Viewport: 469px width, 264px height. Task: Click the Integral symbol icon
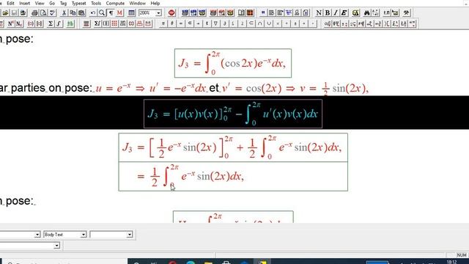click(x=59, y=23)
